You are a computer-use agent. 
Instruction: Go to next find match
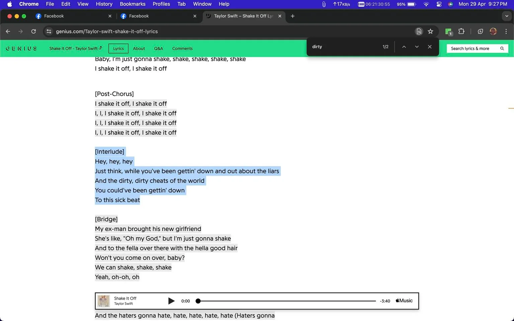(x=417, y=47)
